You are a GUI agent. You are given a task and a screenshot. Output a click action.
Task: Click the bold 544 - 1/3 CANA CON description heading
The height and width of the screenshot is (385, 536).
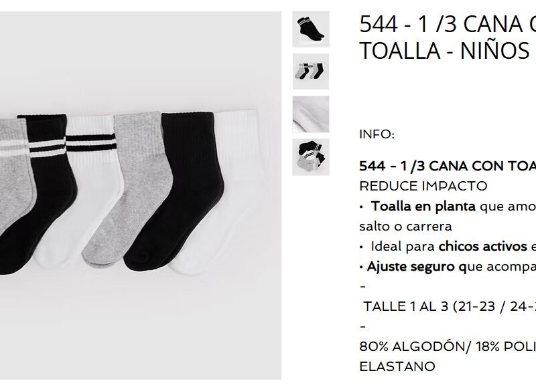click(448, 166)
